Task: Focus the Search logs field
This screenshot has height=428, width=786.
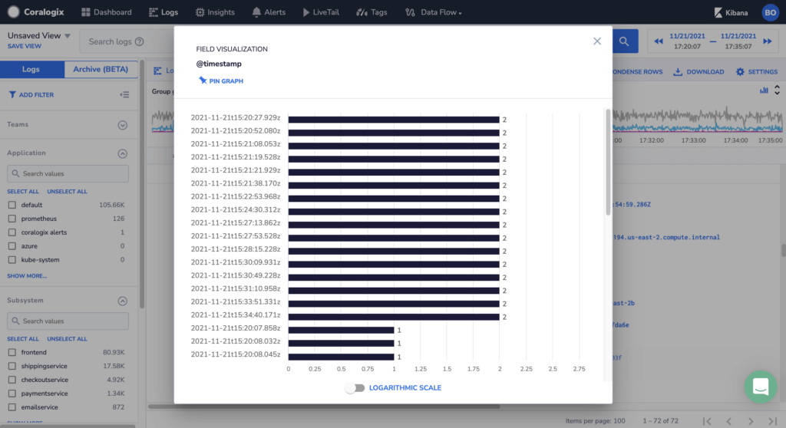Action: tap(128, 41)
